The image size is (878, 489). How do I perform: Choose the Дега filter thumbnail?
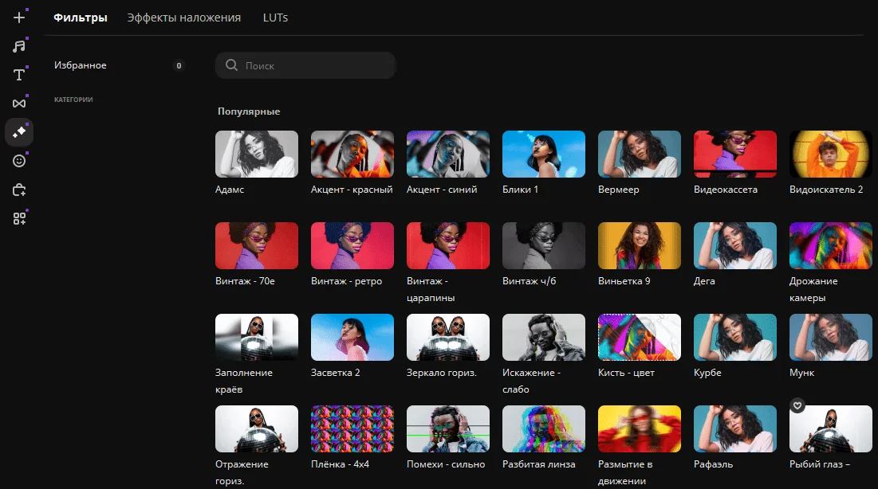coord(735,245)
